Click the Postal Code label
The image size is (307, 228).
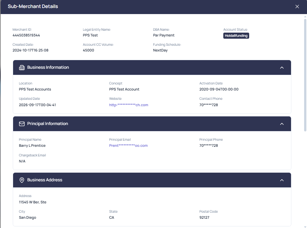pyautogui.click(x=209, y=212)
